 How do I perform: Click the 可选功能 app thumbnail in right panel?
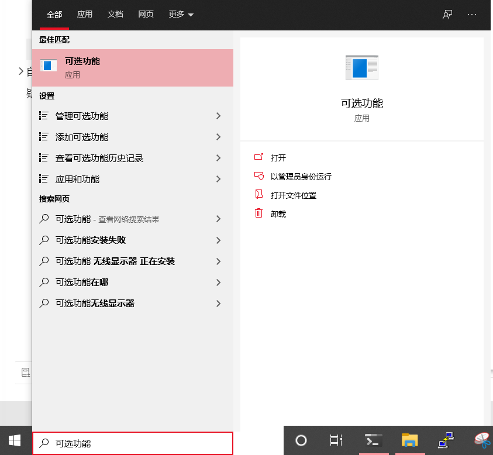361,67
